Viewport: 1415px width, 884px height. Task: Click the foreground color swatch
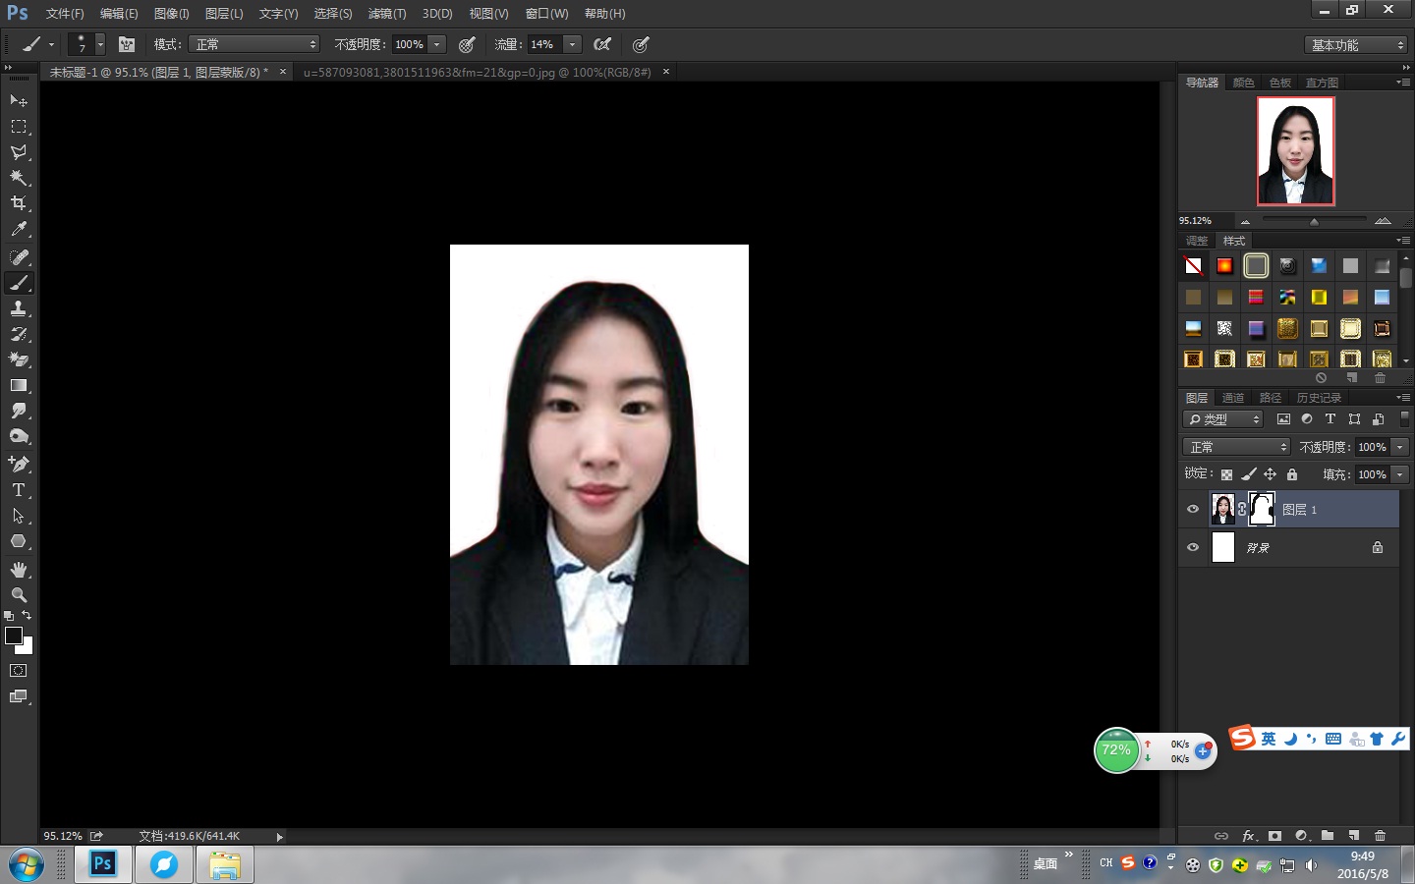click(14, 635)
